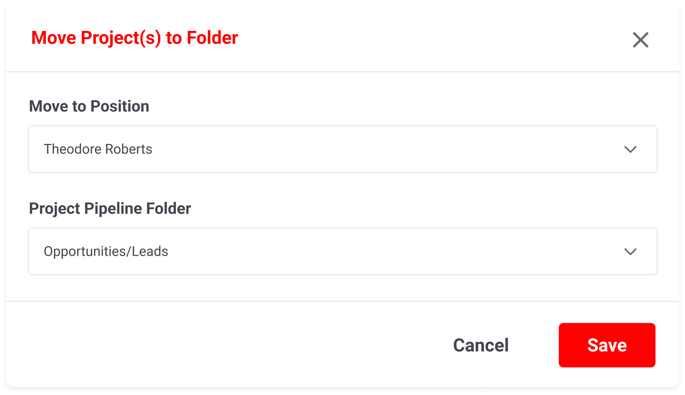
Task: Change the folder from Opportunities/Leads
Action: tap(342, 251)
